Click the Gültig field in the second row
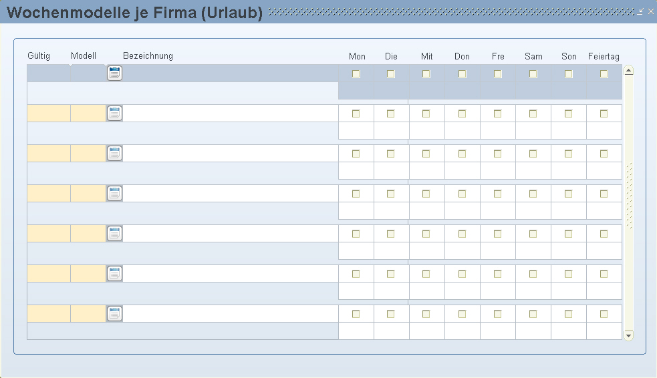657x378 pixels. click(48, 114)
